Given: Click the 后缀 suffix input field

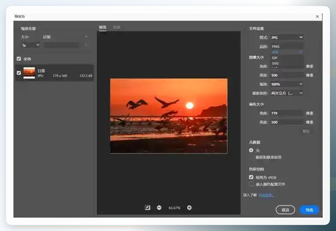Looking at the screenshot, I should pos(61,45).
